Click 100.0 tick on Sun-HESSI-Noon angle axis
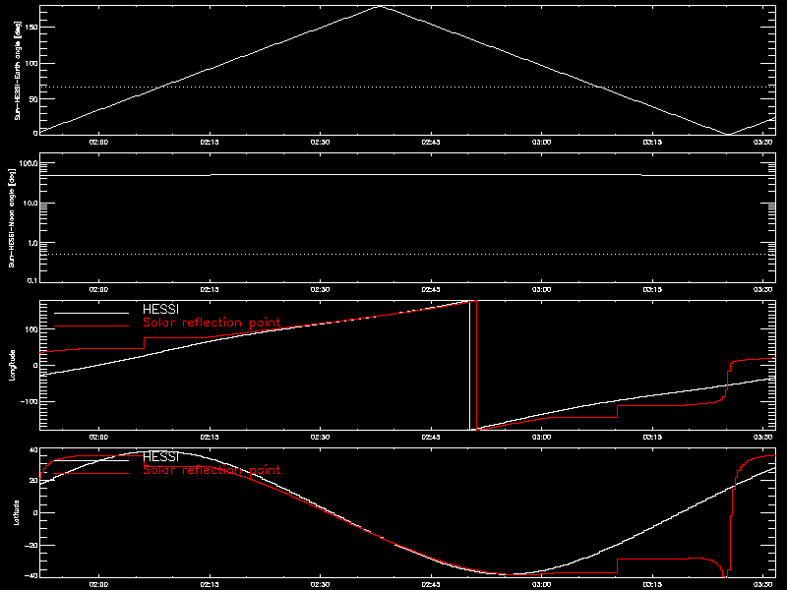 coord(28,164)
